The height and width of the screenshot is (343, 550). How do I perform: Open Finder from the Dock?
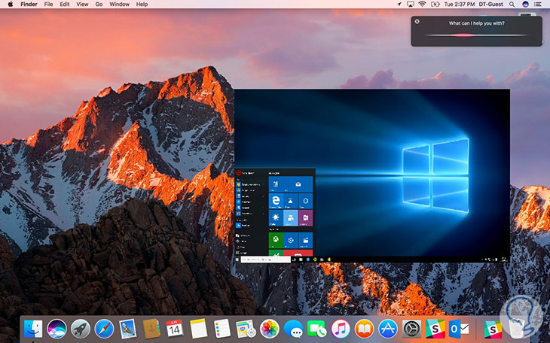[x=33, y=329]
